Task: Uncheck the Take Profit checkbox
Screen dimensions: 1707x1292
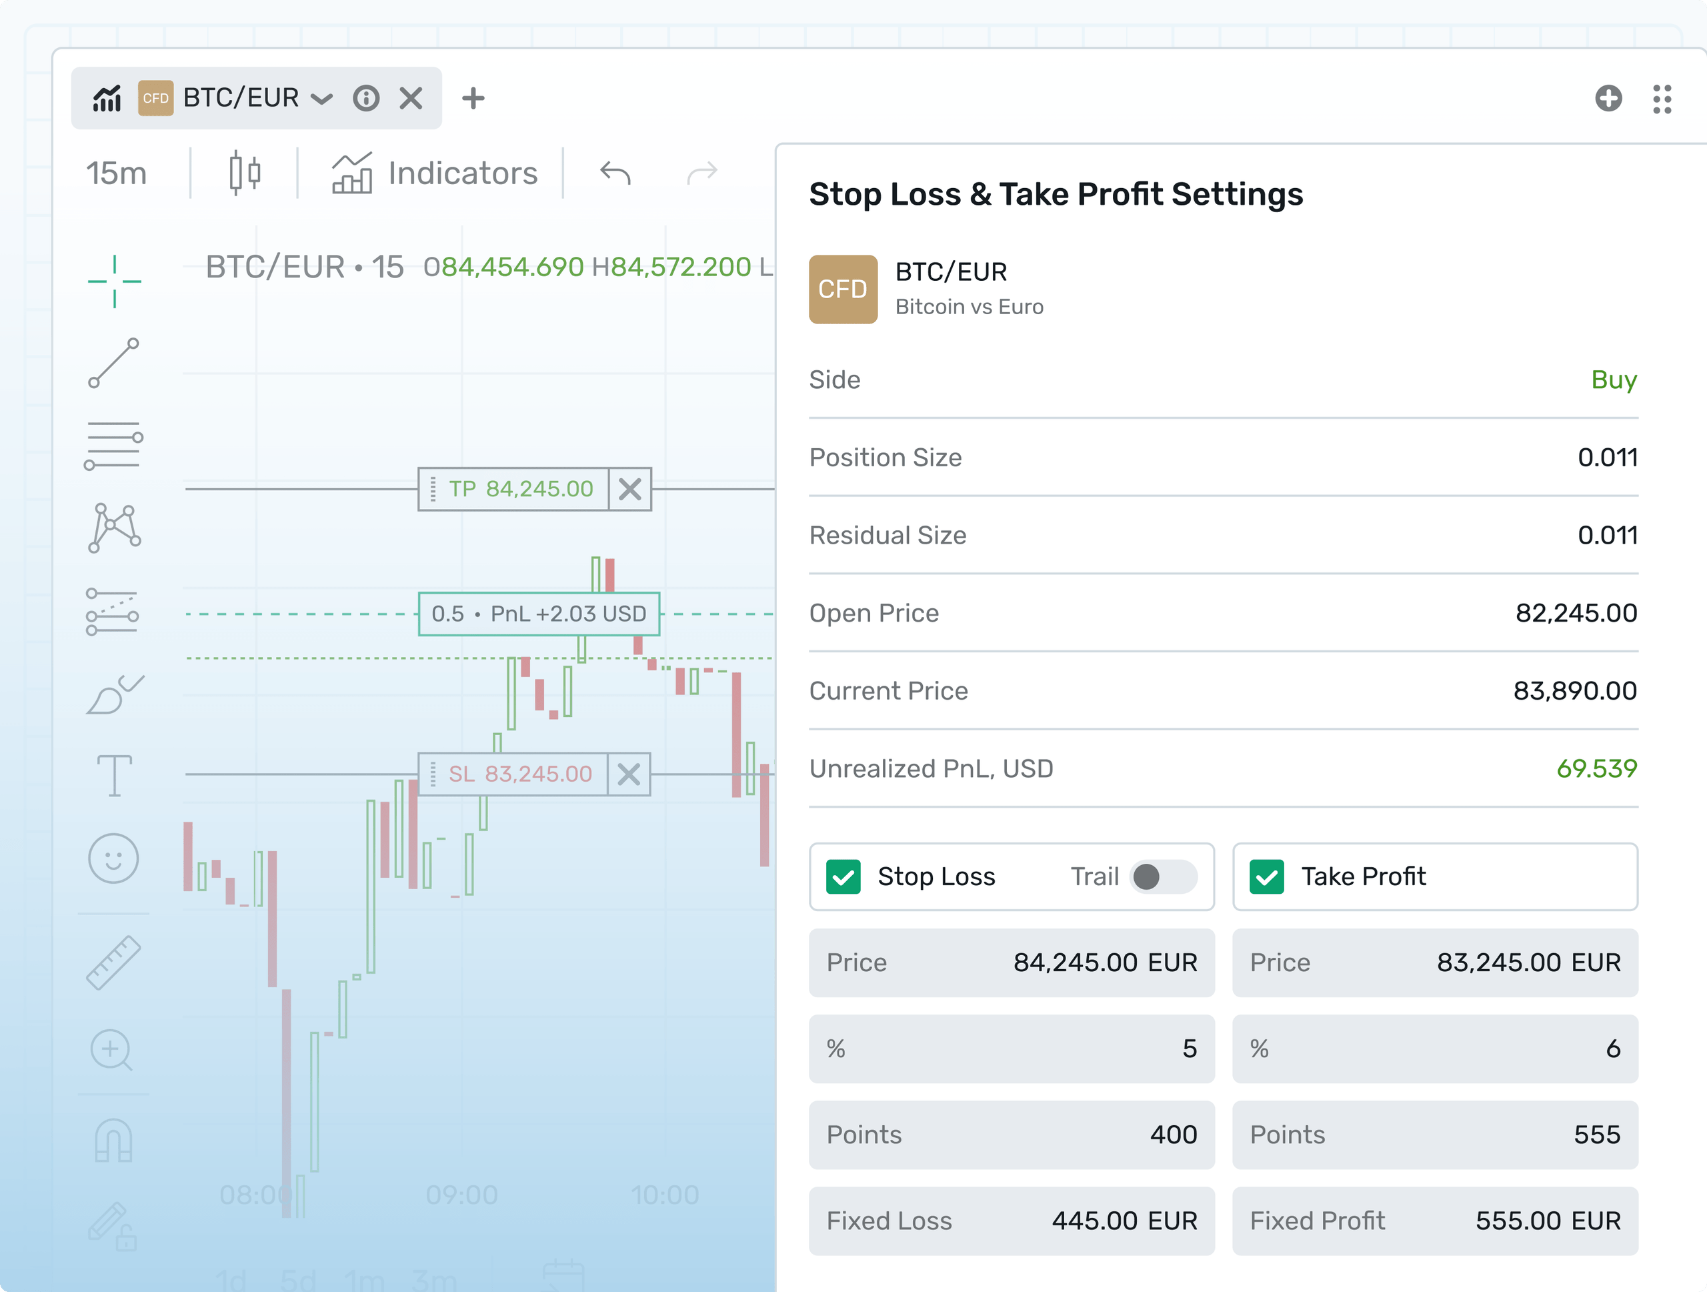Action: point(1266,876)
